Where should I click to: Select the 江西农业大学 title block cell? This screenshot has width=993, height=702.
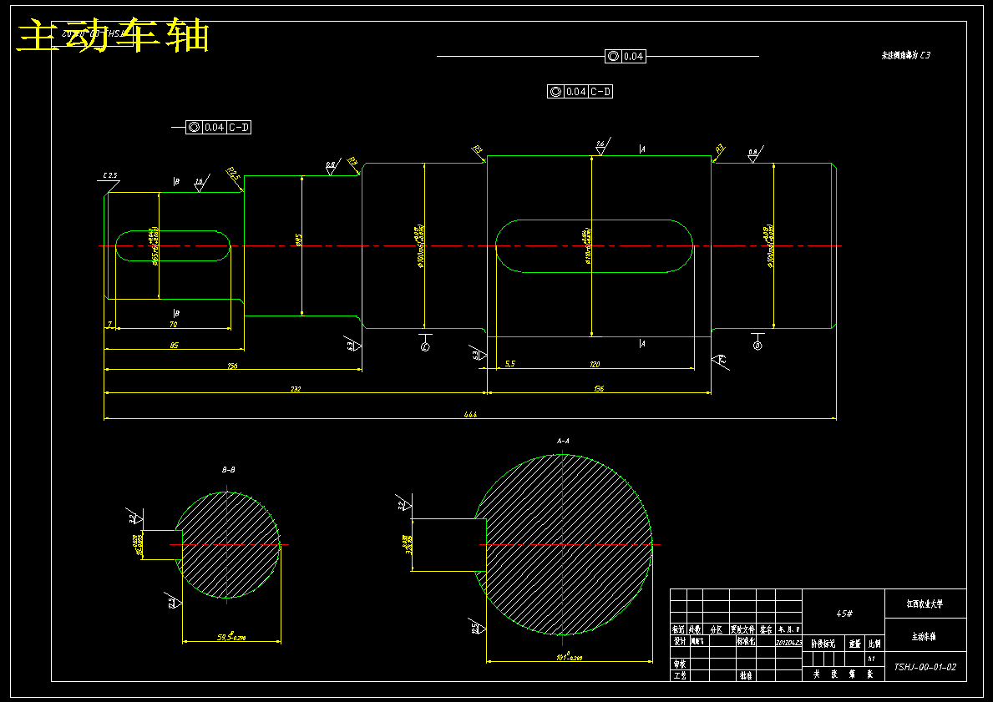click(925, 604)
